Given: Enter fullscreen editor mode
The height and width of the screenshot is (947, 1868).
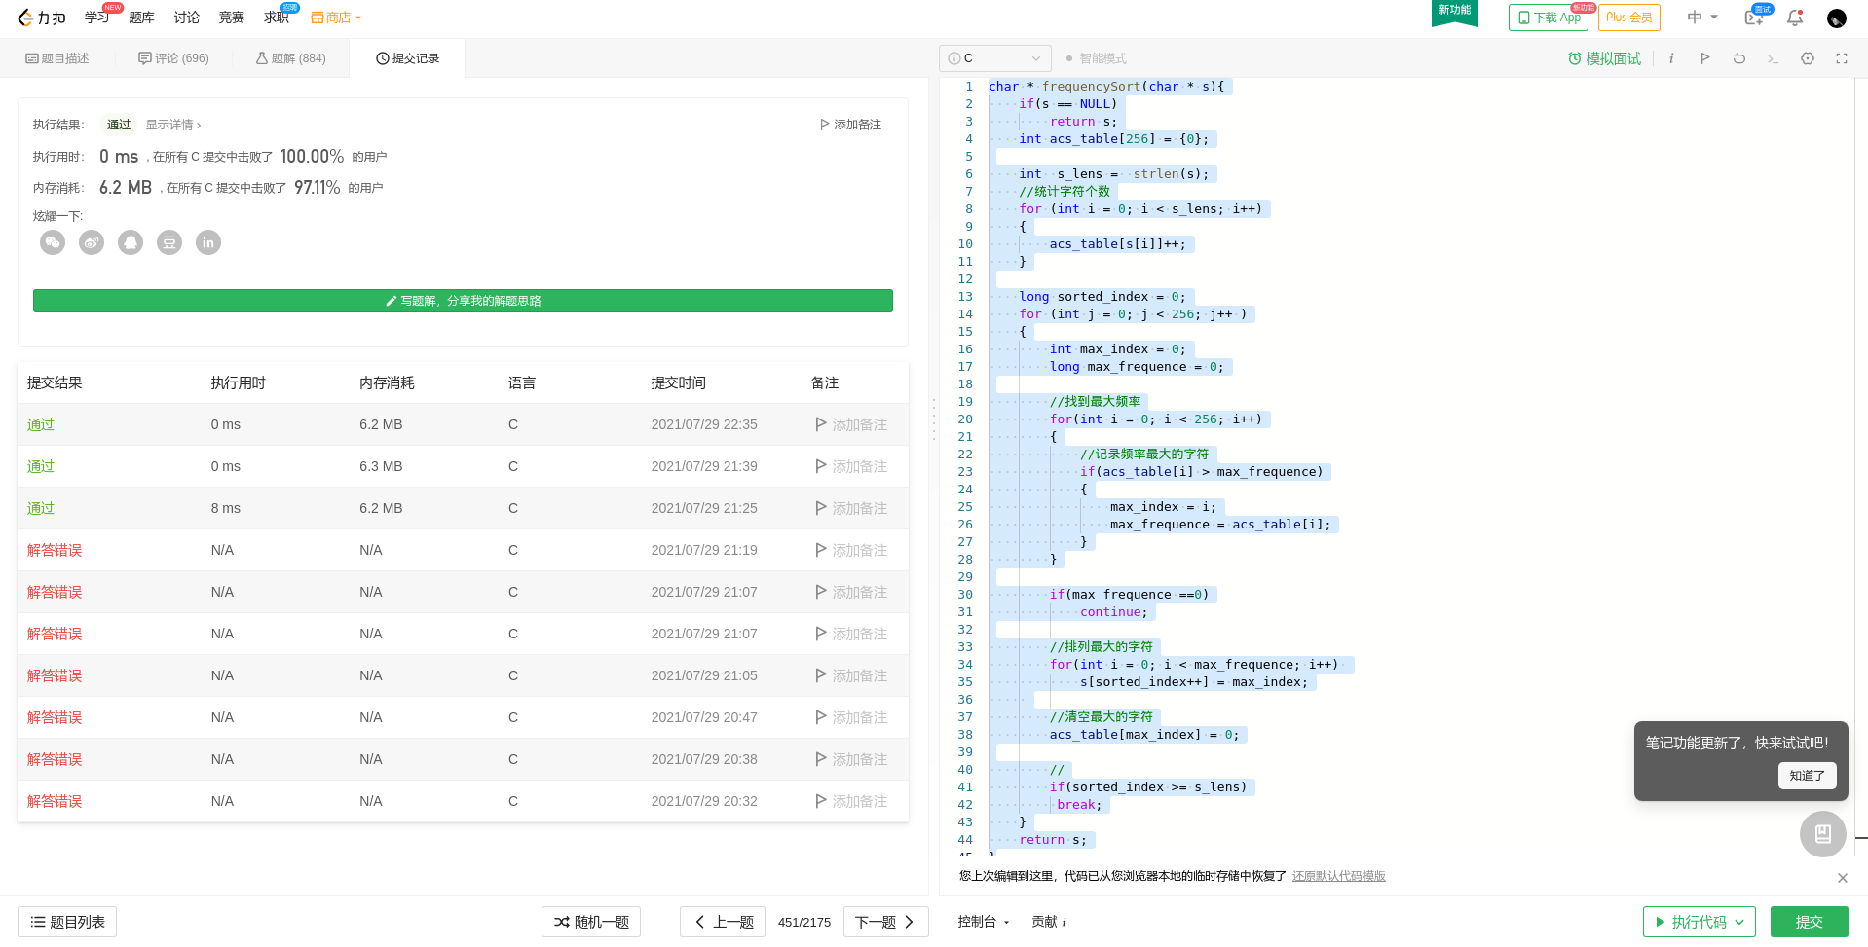Looking at the screenshot, I should click(x=1842, y=58).
